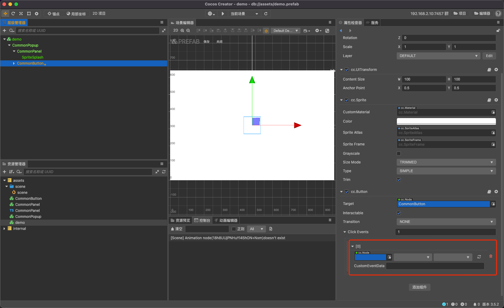
Task: Uncheck the Trim checkbox
Action: [x=399, y=180]
